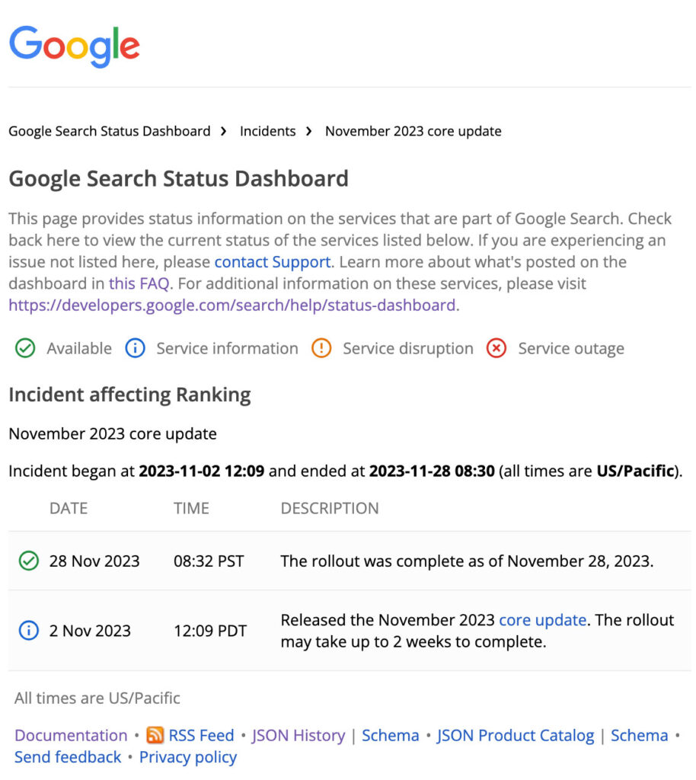This screenshot has height=780, width=696.
Task: Click the green Available status icon
Action: click(x=25, y=348)
